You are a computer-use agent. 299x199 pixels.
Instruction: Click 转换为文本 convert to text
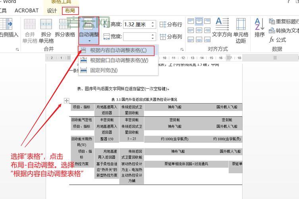284,31
